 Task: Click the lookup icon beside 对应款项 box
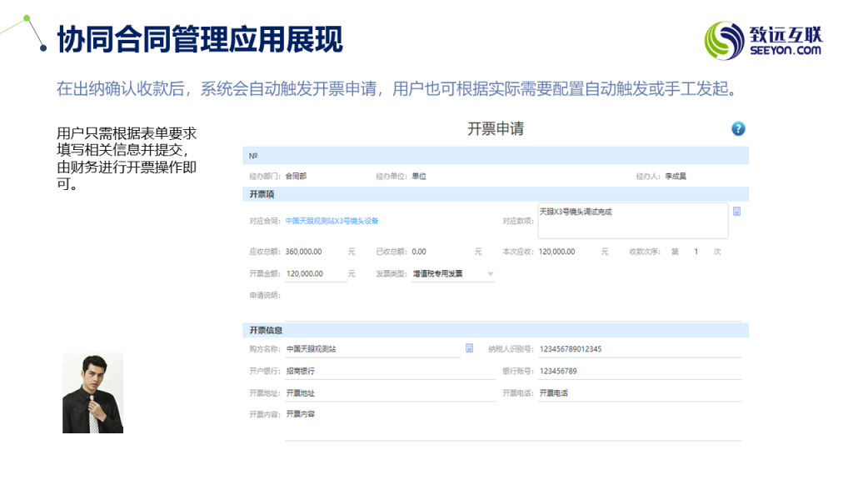736,212
